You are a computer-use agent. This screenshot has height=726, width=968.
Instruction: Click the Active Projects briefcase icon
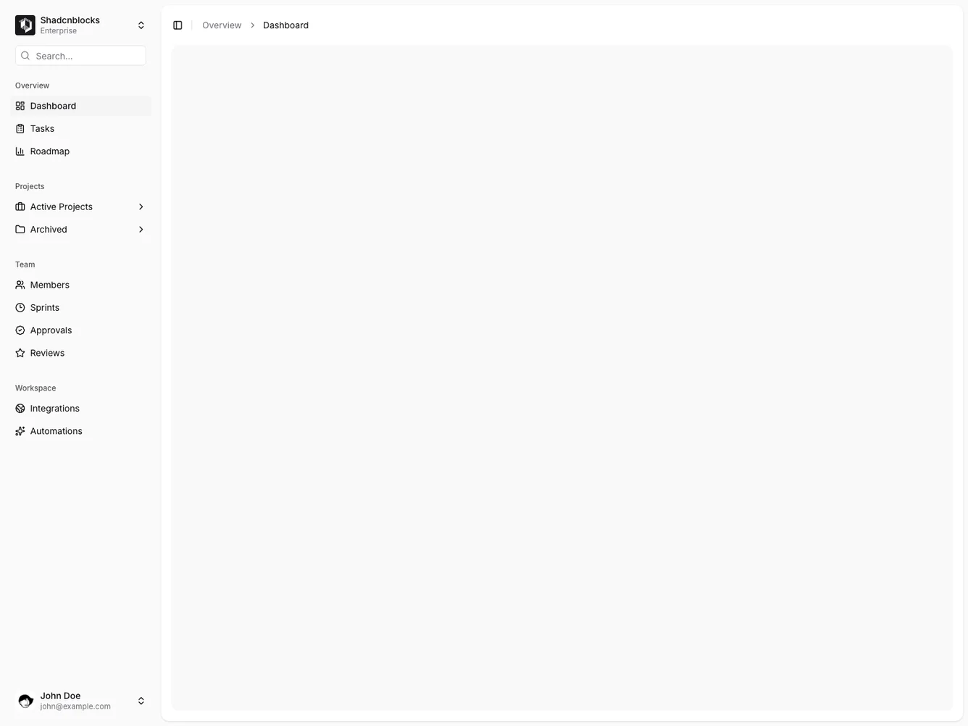pos(20,206)
